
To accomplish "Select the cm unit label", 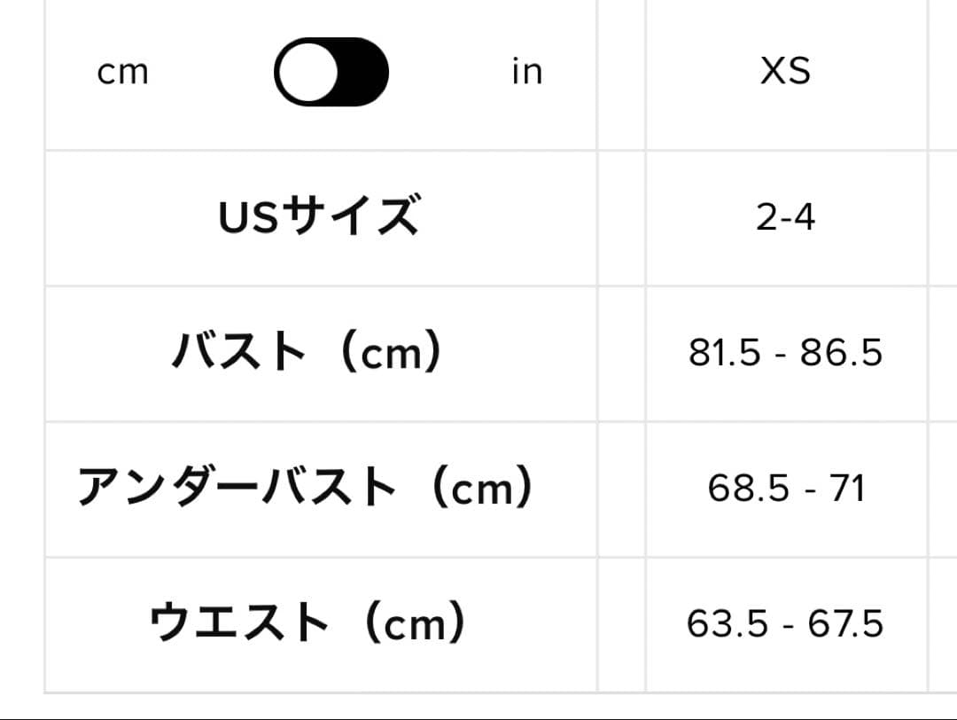I will 123,73.
